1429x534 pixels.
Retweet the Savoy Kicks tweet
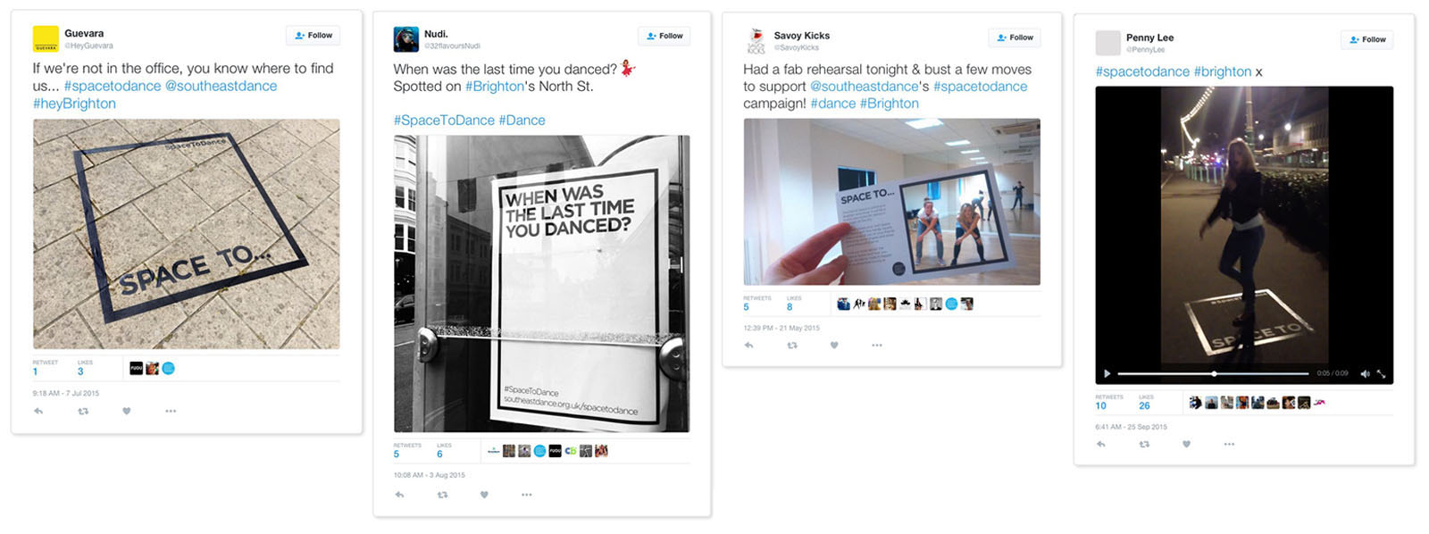(x=791, y=345)
